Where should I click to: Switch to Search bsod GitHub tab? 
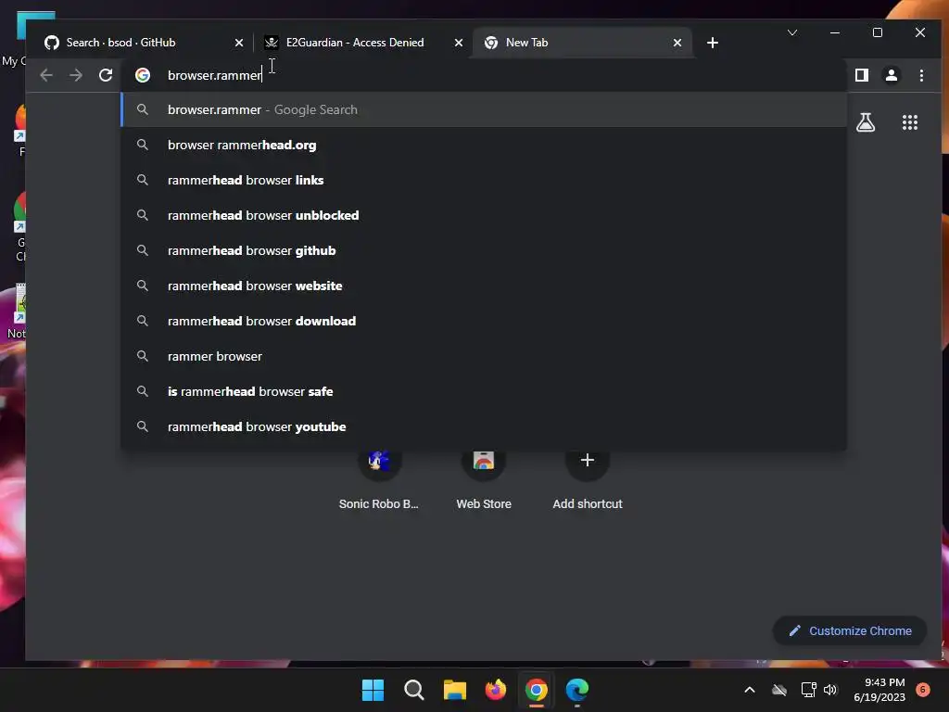(143, 43)
